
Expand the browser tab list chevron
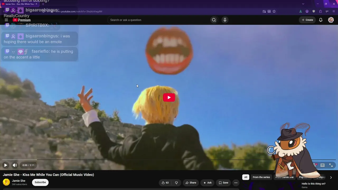(x=303, y=4)
